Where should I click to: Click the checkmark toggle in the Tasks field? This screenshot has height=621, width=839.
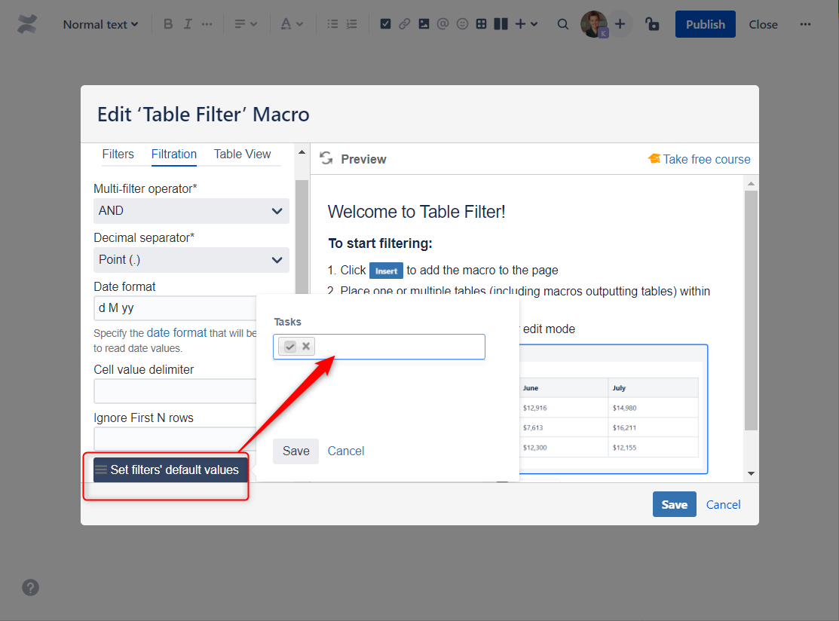coord(290,346)
